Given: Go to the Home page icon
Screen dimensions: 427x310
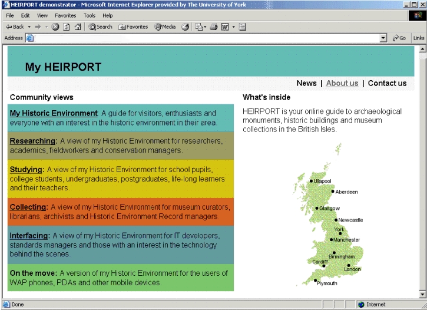Looking at the screenshot, I should point(78,27).
